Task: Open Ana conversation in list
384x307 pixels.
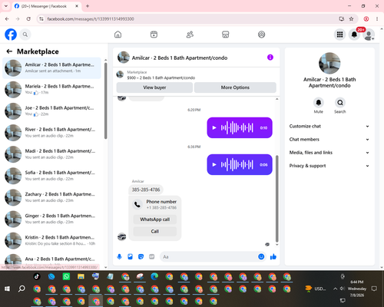Action: 51,259
